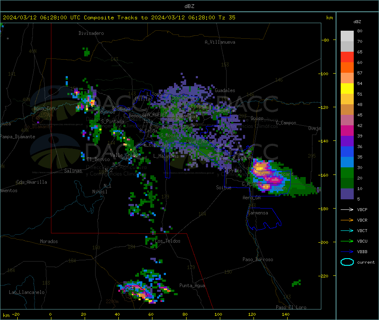Click the 'Aero_GA' map label
379x320 pixels.
(252, 198)
